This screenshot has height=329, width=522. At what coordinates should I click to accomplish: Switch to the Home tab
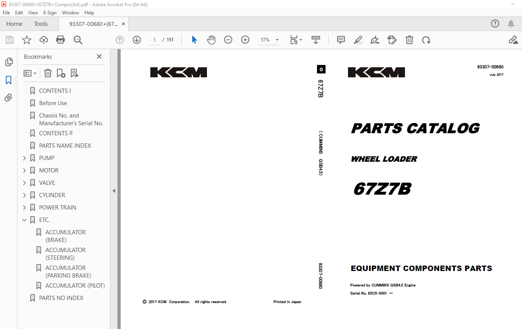[14, 24]
